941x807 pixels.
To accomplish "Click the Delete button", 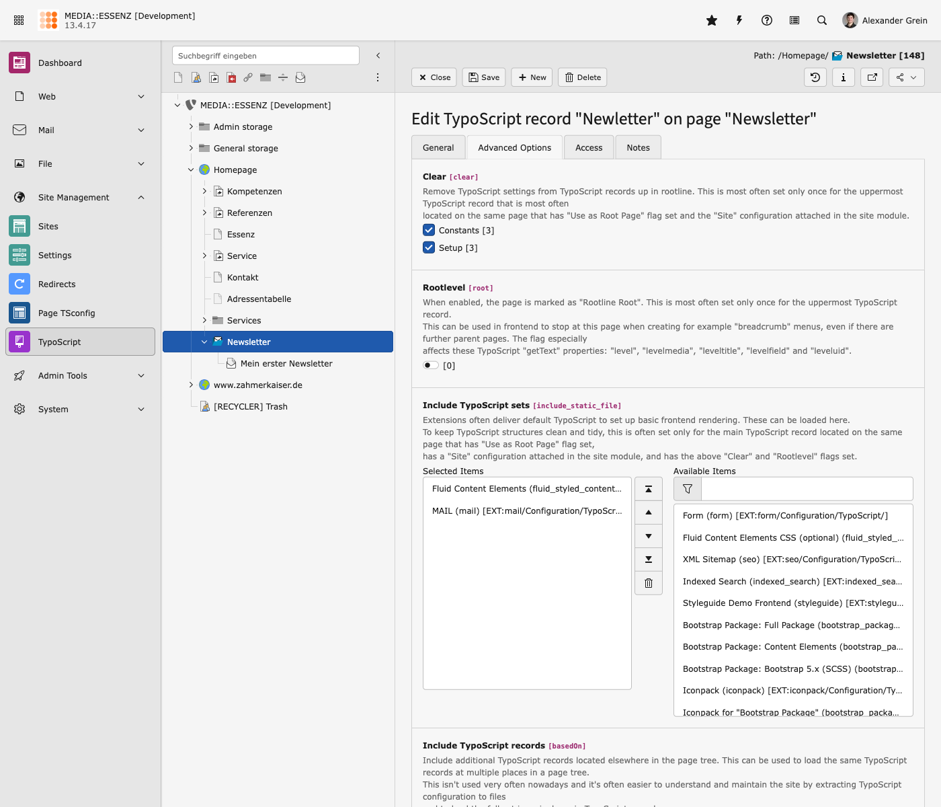I will point(583,77).
